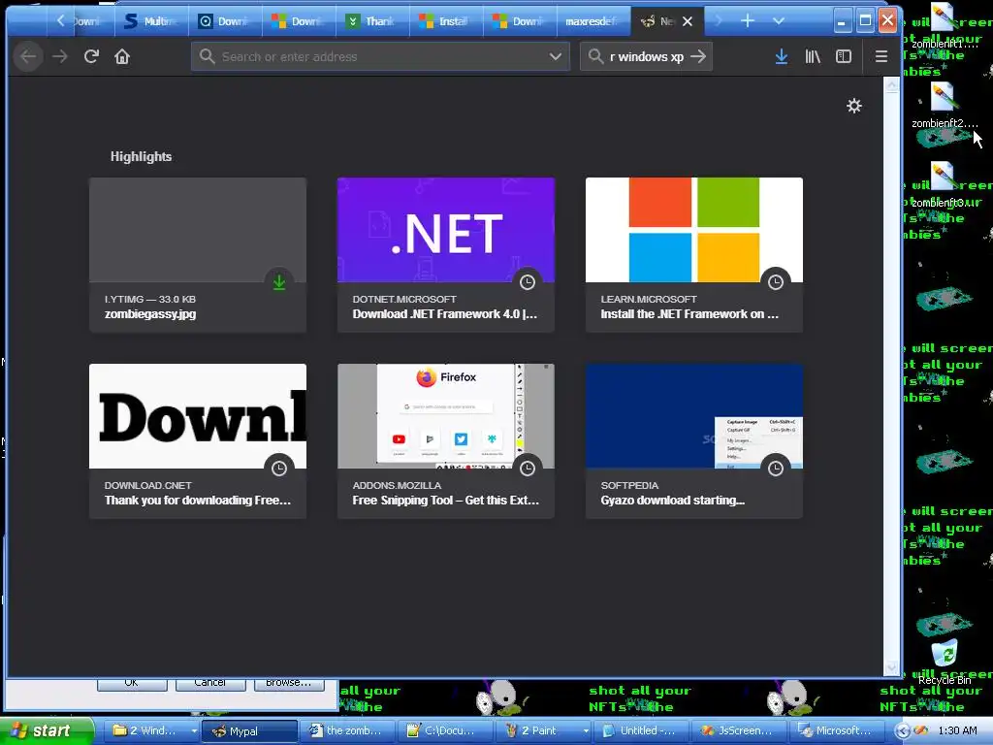Open zombienft1 file on the desktop
Screen dimensions: 993x745
point(945,26)
